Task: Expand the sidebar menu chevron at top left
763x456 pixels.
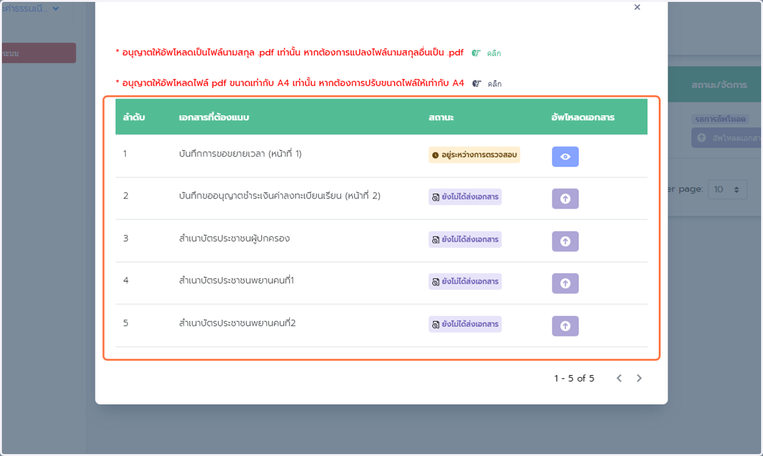Action: [55, 9]
